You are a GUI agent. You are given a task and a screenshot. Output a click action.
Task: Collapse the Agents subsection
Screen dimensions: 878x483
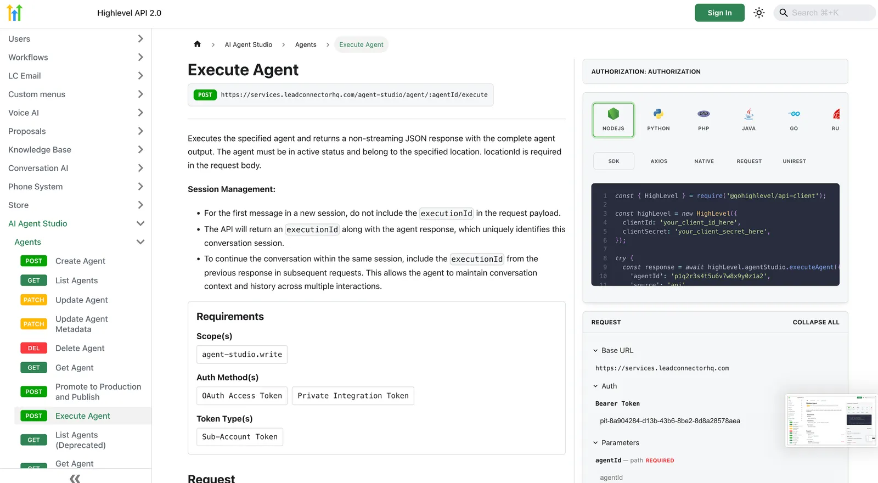140,242
